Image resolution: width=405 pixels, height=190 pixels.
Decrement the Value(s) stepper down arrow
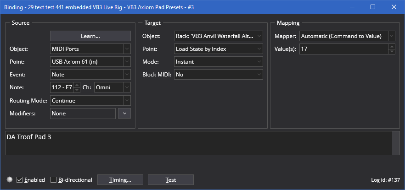392,51
